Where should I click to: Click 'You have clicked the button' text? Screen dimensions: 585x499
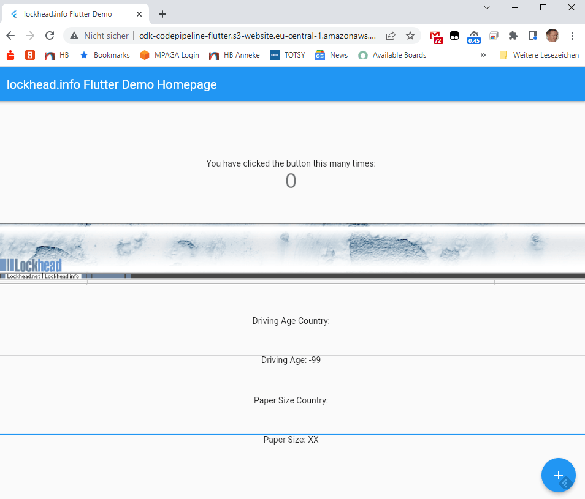click(x=291, y=163)
